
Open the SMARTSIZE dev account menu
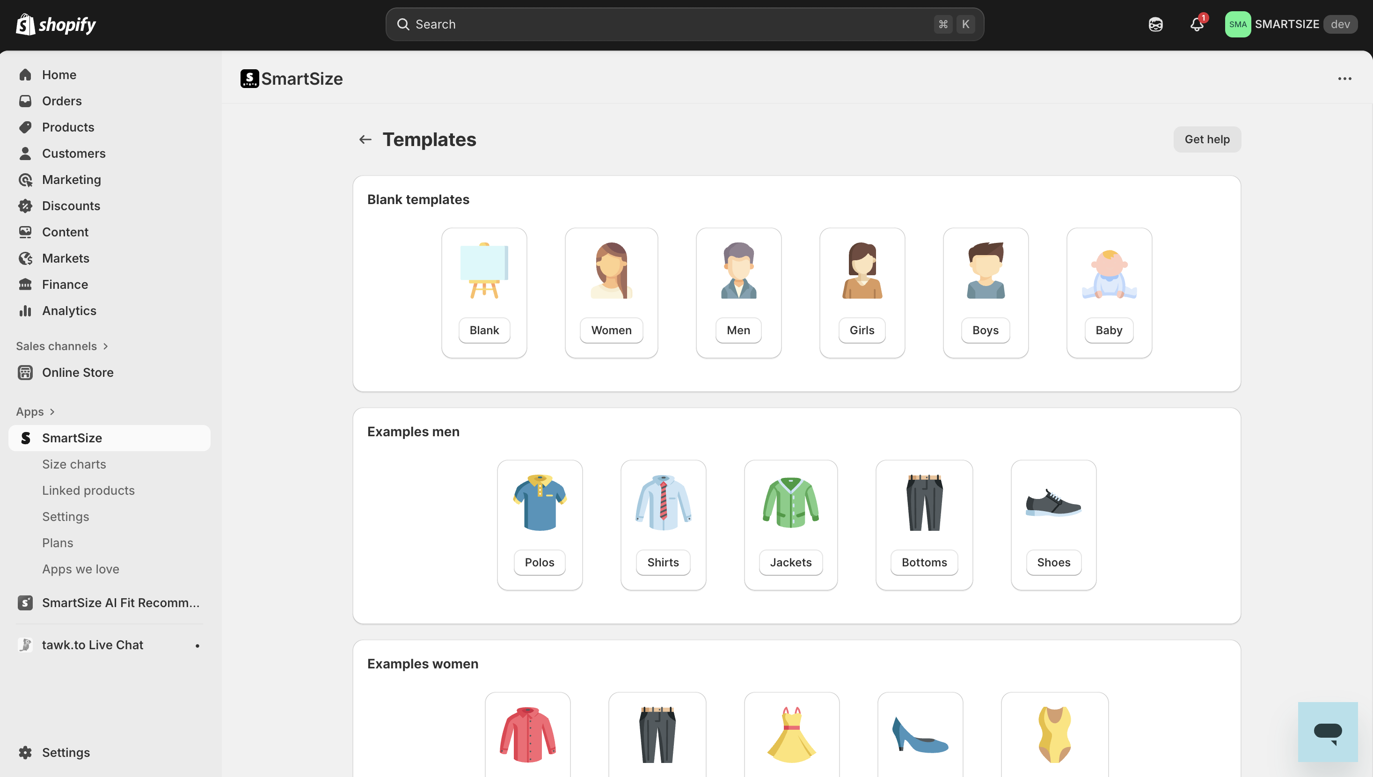pos(1290,24)
